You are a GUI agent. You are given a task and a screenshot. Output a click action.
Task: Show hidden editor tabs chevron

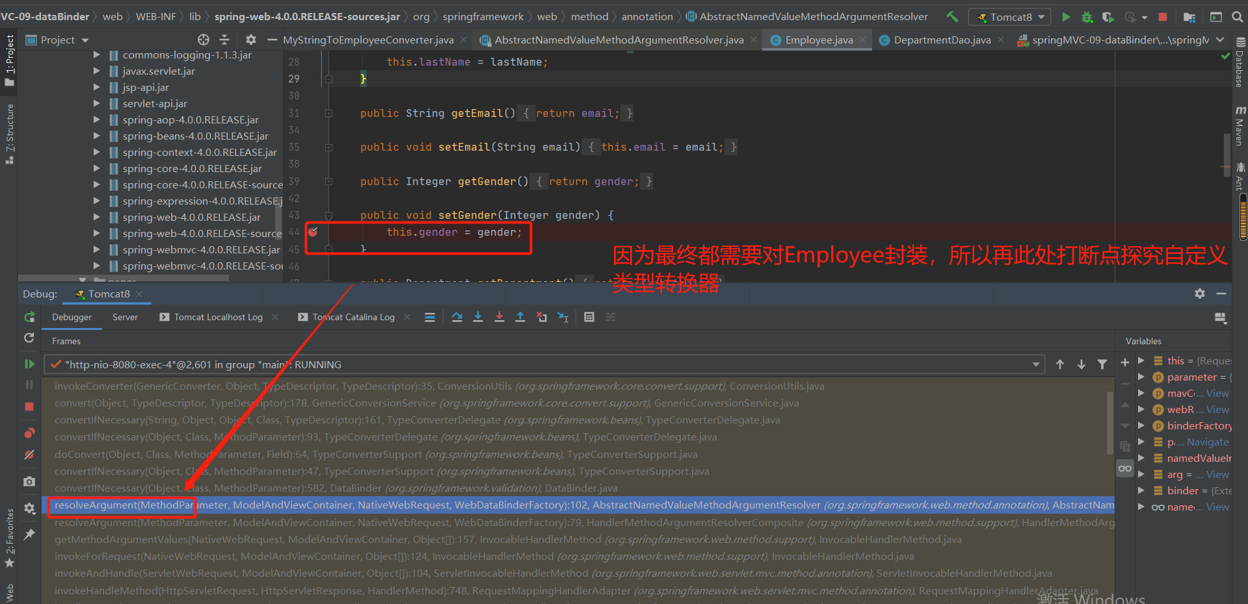tap(1220, 40)
